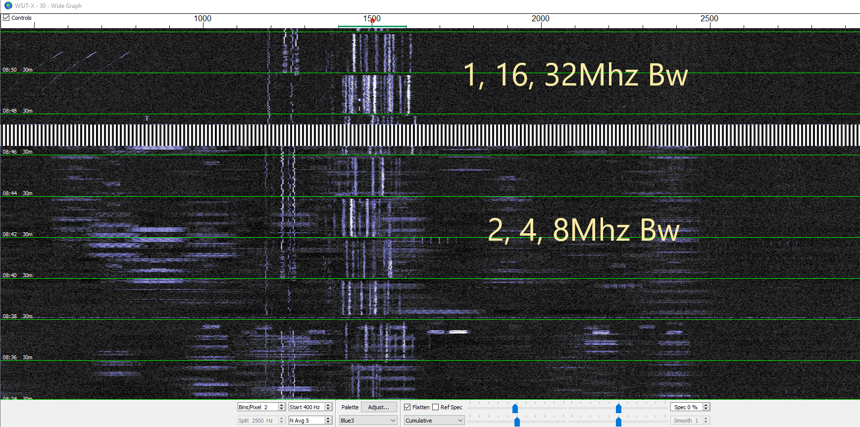Raise Start 400 Hz using up arrow
Viewport: 860px width, 427px height.
coord(328,405)
